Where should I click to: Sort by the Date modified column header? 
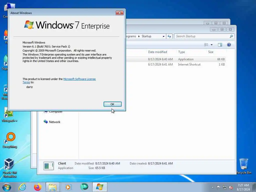point(157,52)
